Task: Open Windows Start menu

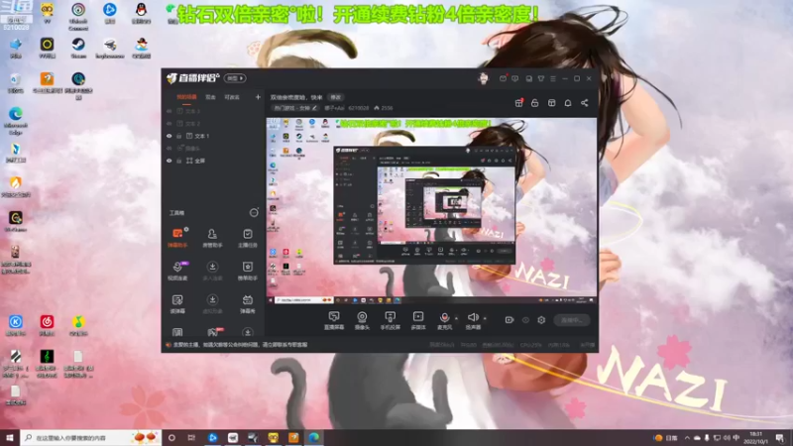Action: pos(10,438)
